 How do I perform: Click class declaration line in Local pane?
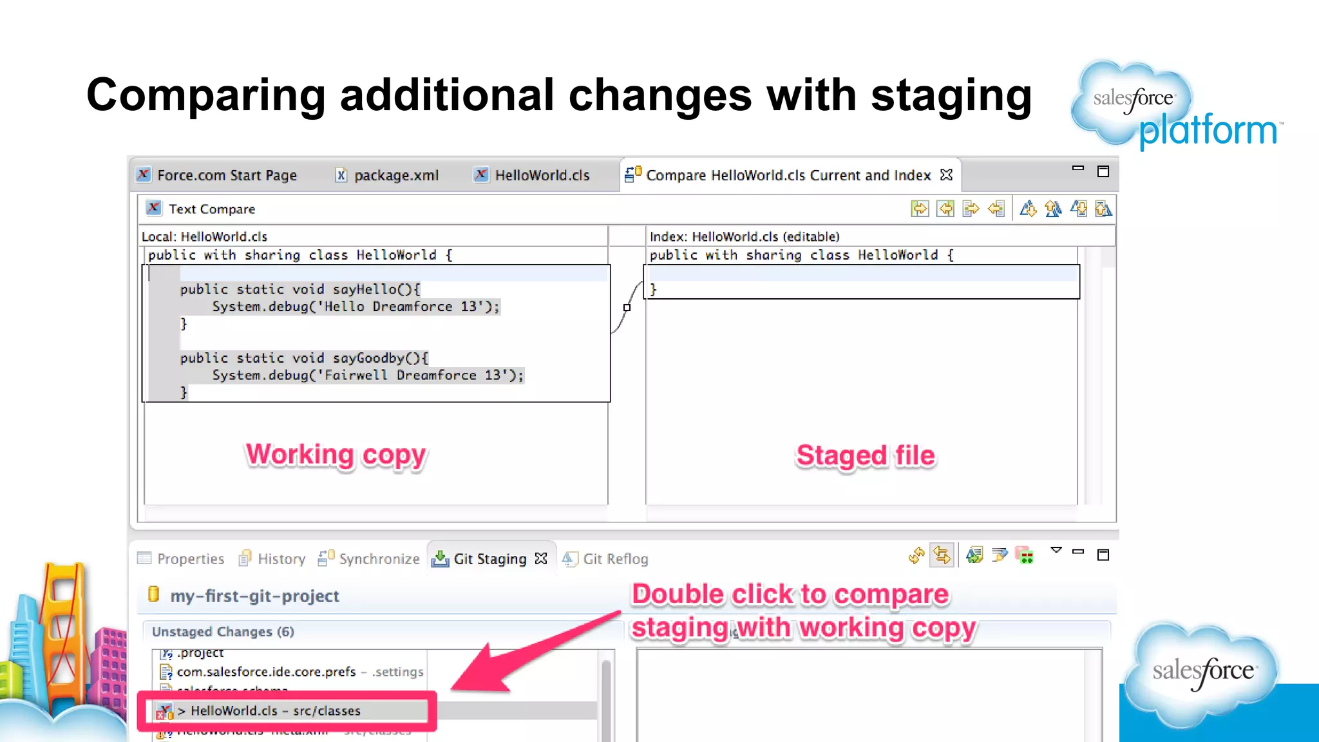click(300, 255)
